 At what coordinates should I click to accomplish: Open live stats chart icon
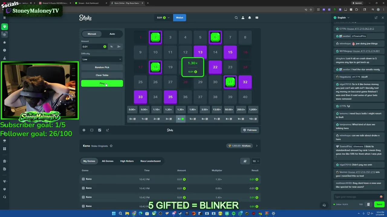[x=99, y=130]
